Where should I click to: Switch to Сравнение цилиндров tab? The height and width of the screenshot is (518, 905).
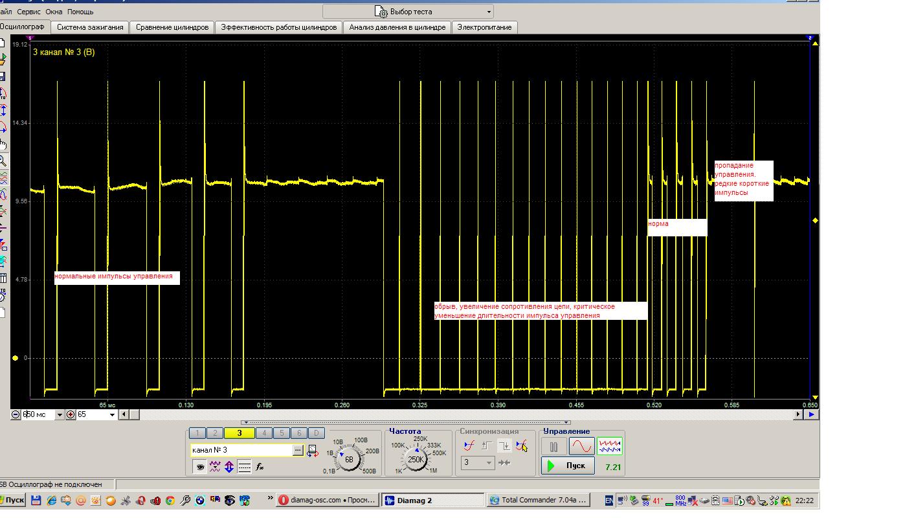pyautogui.click(x=172, y=27)
